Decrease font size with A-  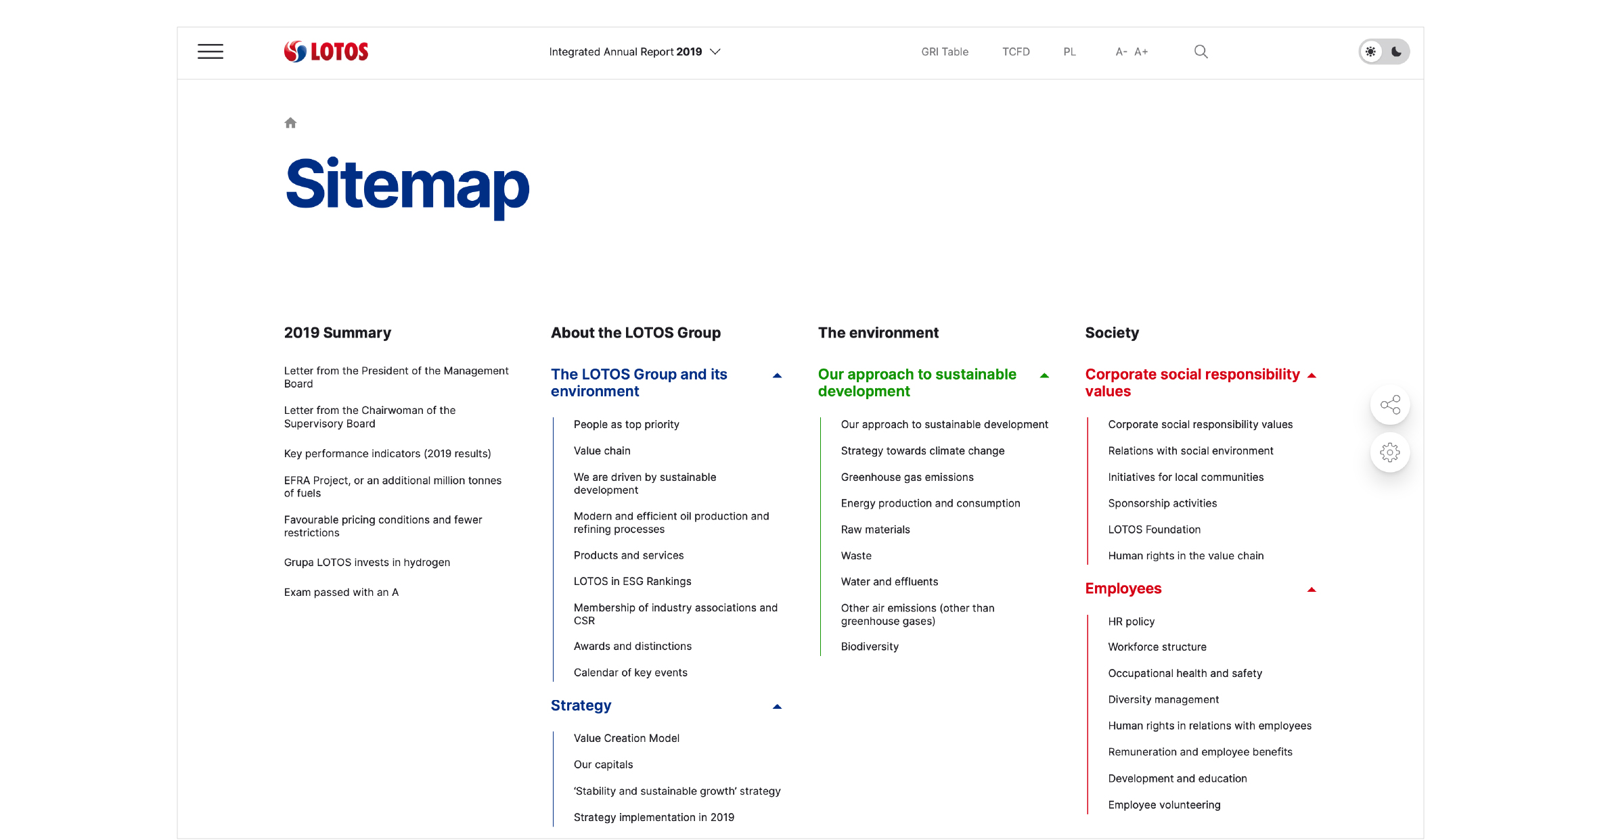(x=1121, y=51)
